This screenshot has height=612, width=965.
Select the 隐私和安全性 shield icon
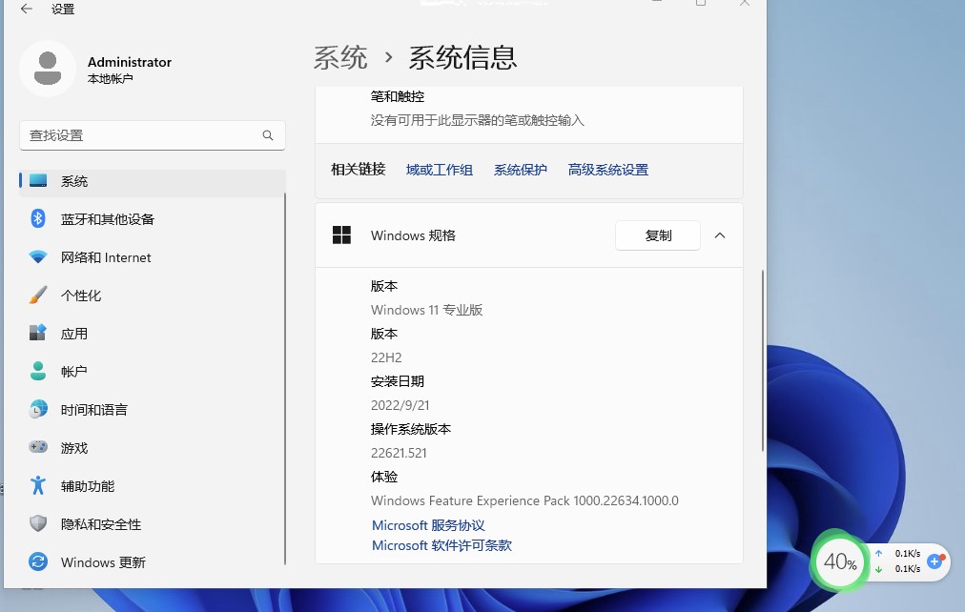[36, 523]
